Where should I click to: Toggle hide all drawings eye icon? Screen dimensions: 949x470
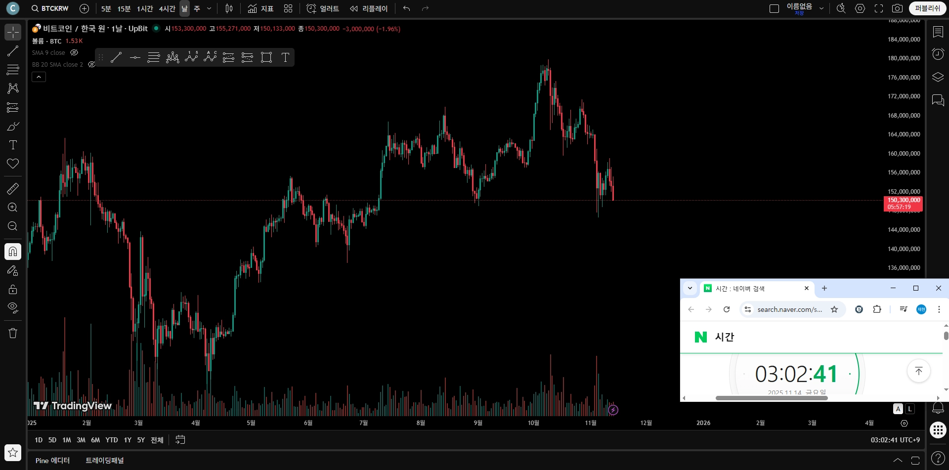click(x=13, y=308)
